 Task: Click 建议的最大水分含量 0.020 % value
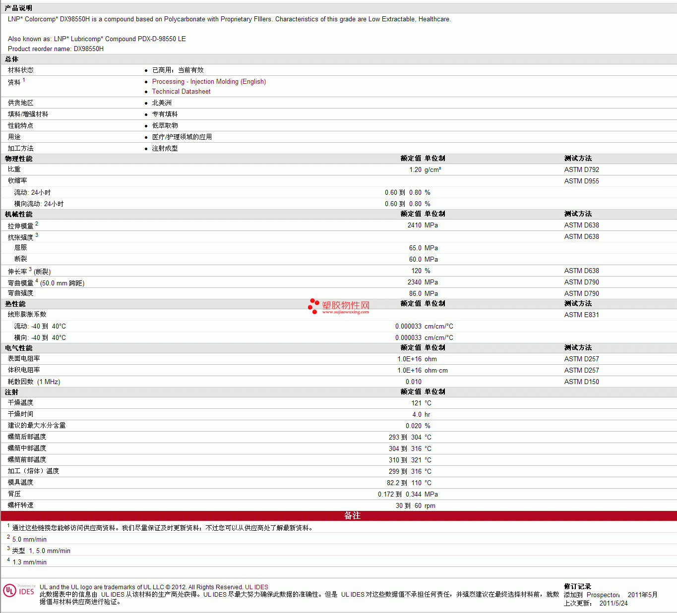click(x=418, y=426)
